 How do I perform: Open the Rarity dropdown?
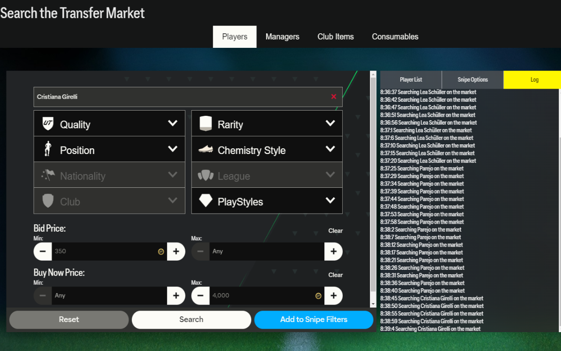[330, 123]
